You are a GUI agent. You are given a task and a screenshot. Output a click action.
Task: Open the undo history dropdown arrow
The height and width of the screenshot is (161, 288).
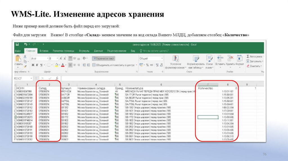[29, 44]
